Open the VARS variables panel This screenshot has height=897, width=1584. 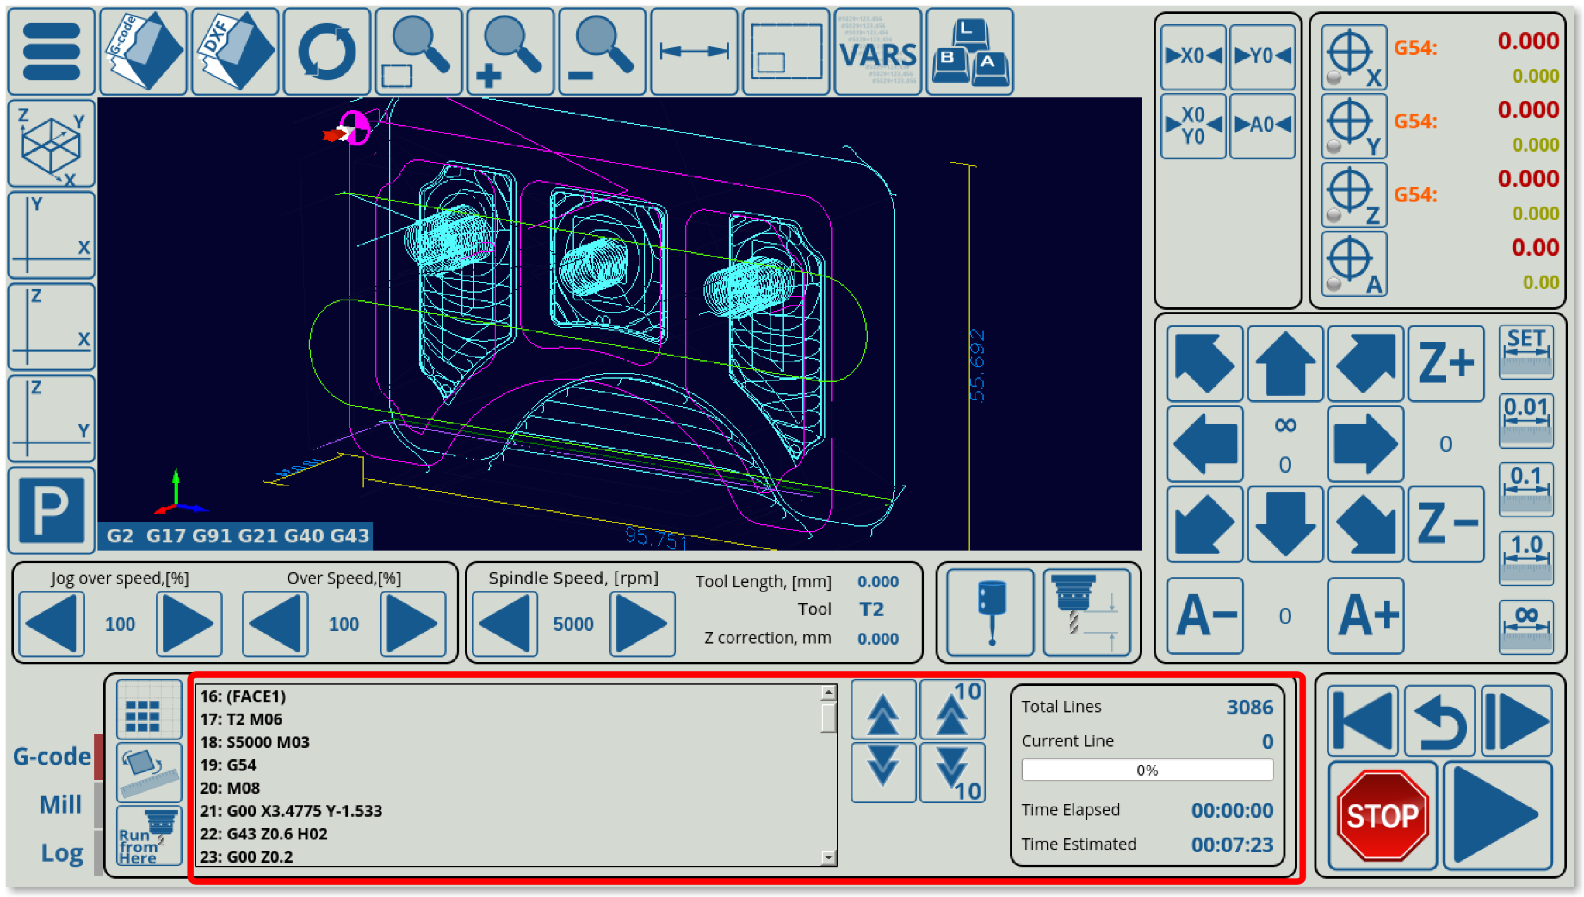[877, 52]
